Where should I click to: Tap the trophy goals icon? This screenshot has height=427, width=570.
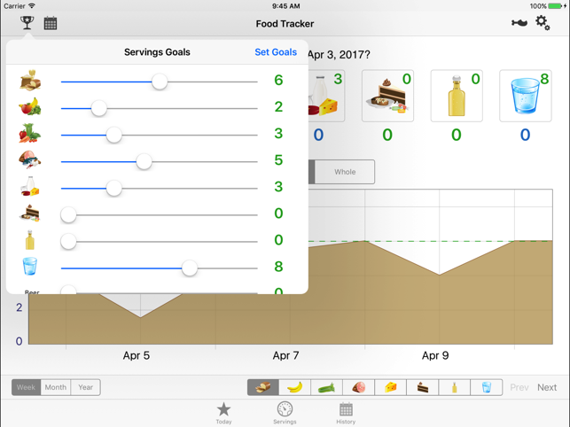pos(27,23)
